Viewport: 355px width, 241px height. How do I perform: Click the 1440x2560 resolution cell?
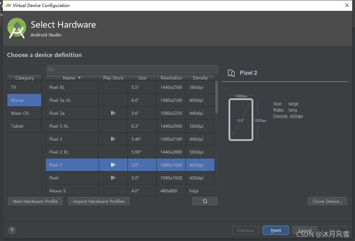click(171, 87)
